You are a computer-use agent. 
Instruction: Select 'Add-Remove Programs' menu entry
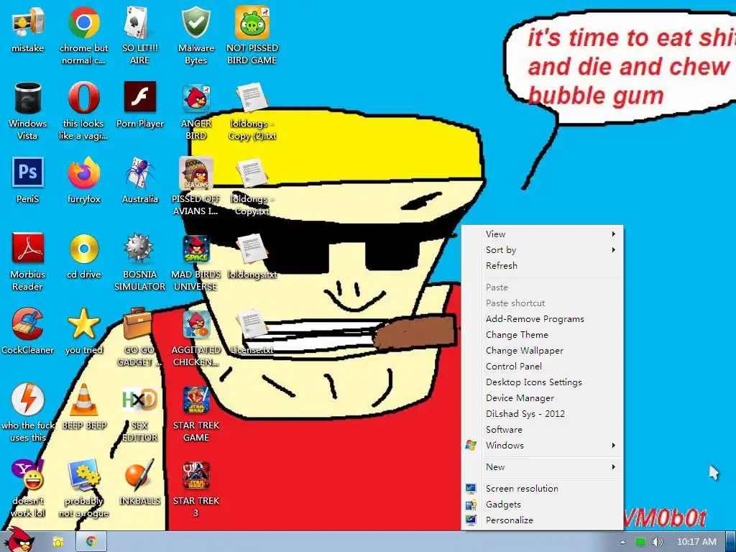(x=542, y=318)
